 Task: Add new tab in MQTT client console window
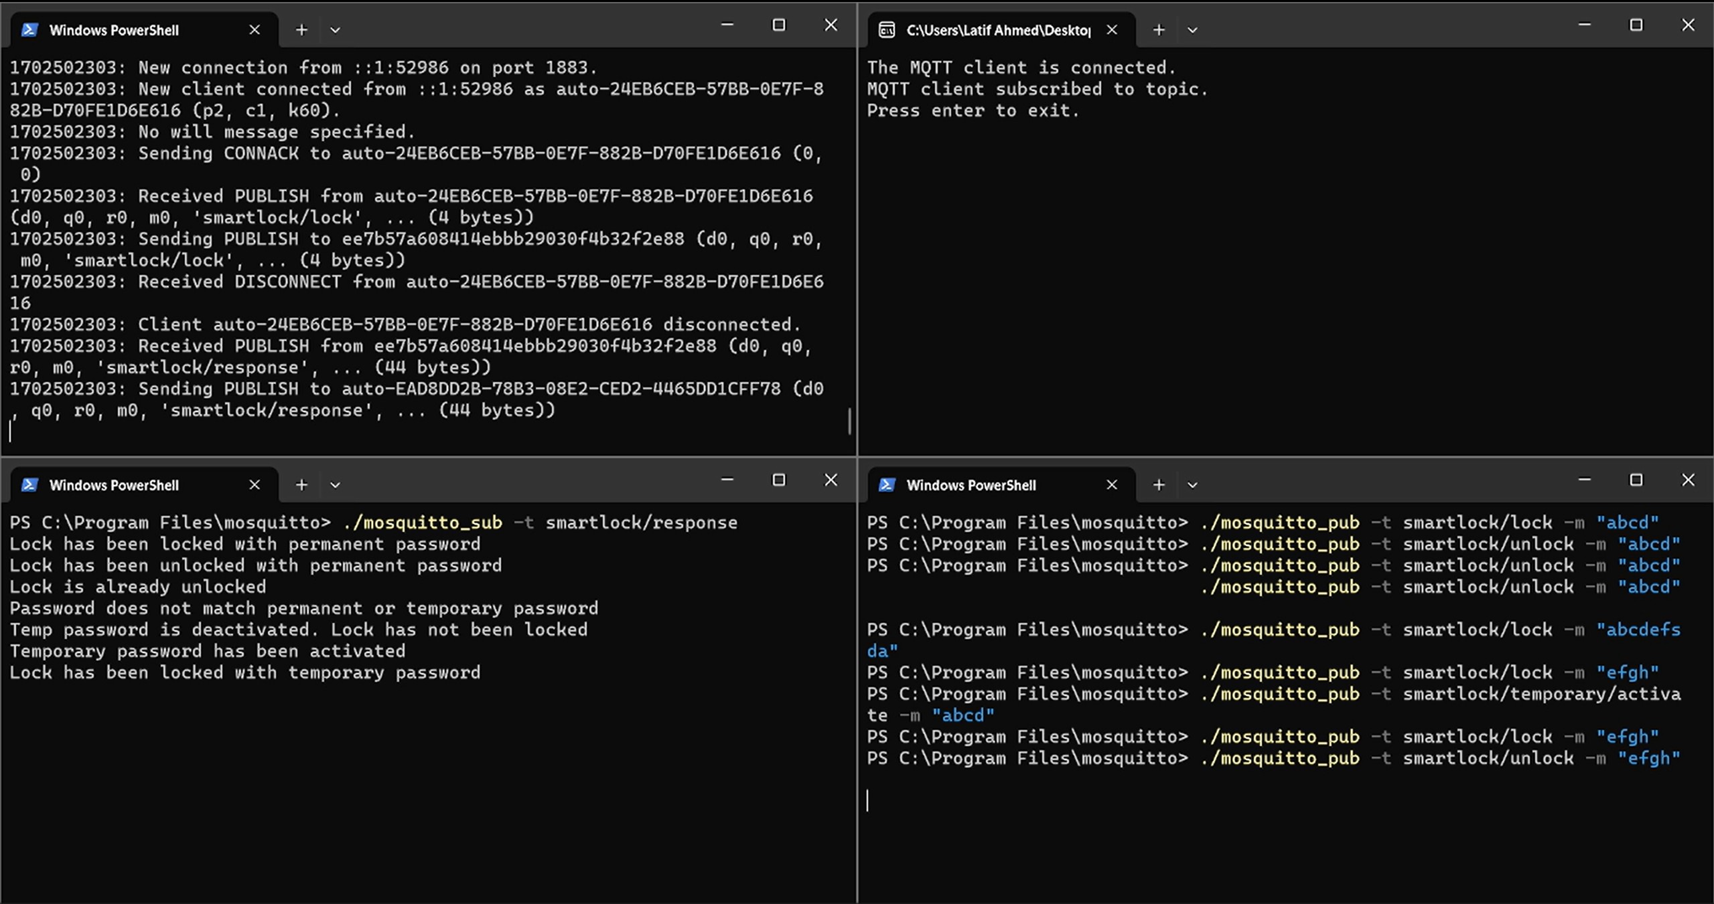(x=1159, y=29)
